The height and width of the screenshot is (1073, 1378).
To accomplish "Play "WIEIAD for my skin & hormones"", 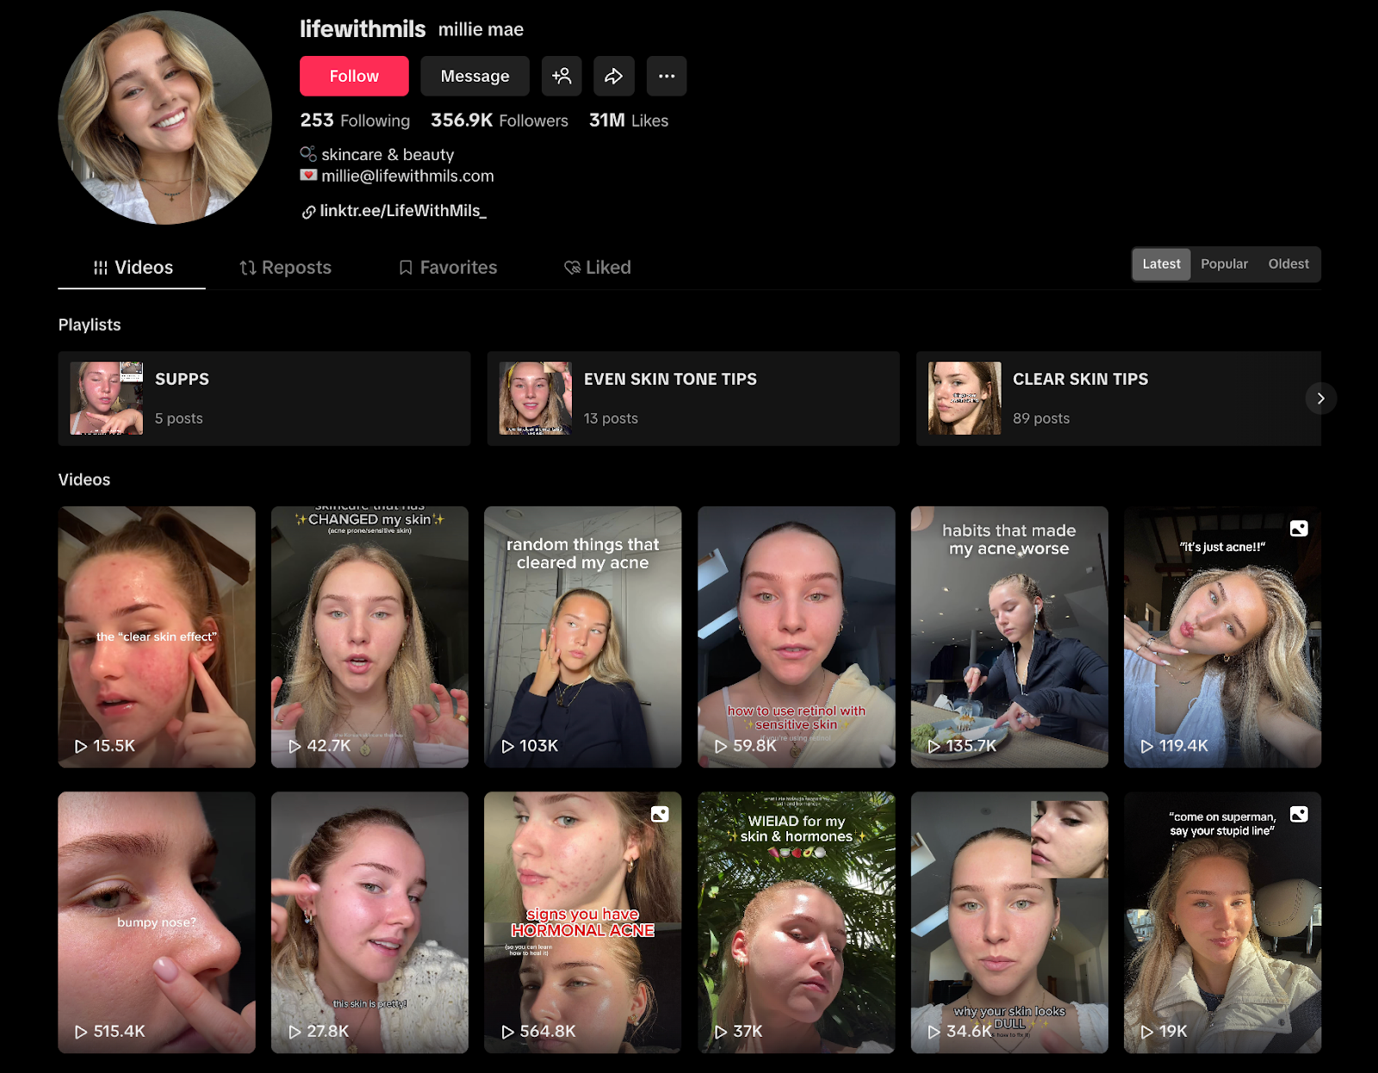I will 796,922.
